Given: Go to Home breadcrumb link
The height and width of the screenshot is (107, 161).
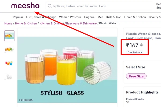Looking at the screenshot, I should click(8, 23).
